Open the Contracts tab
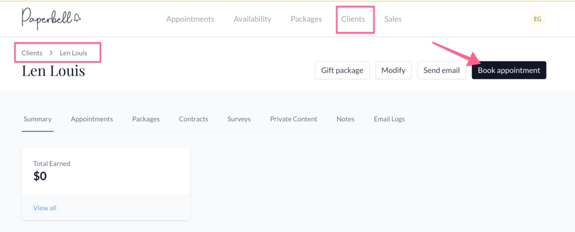Image resolution: width=575 pixels, height=232 pixels. coord(193,119)
